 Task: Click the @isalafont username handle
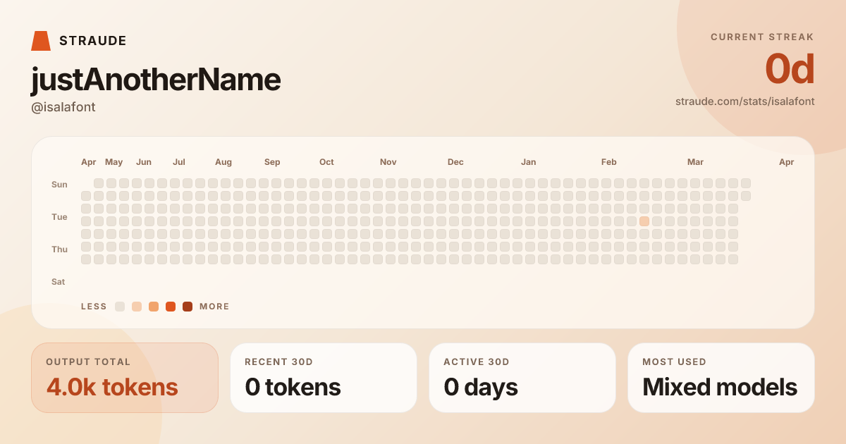63,107
